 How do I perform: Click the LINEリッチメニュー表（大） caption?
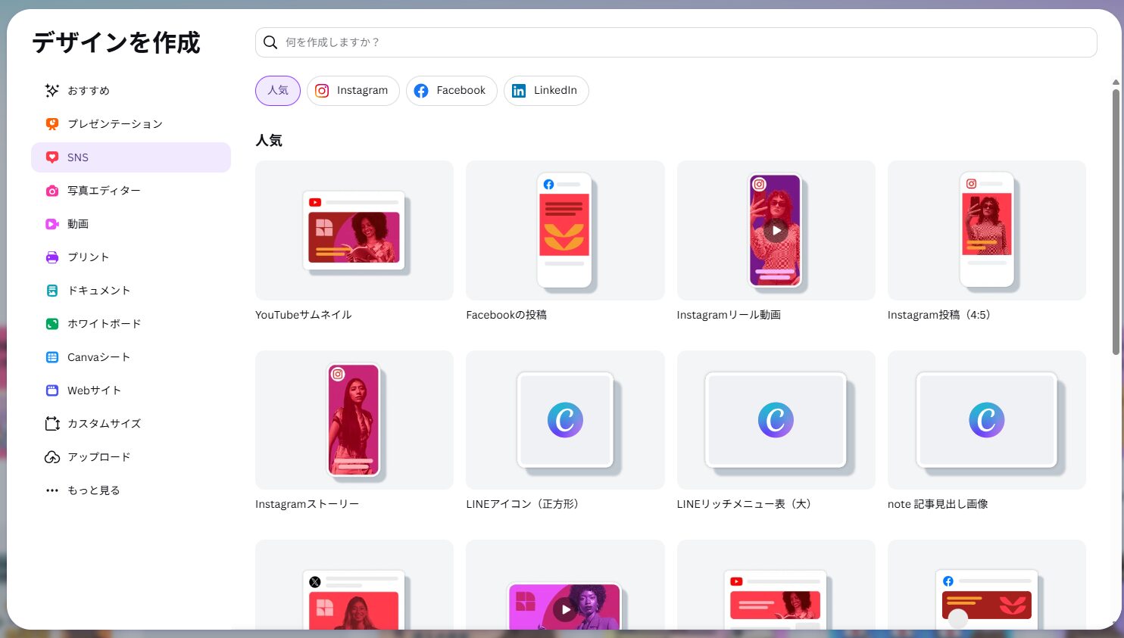pos(744,504)
